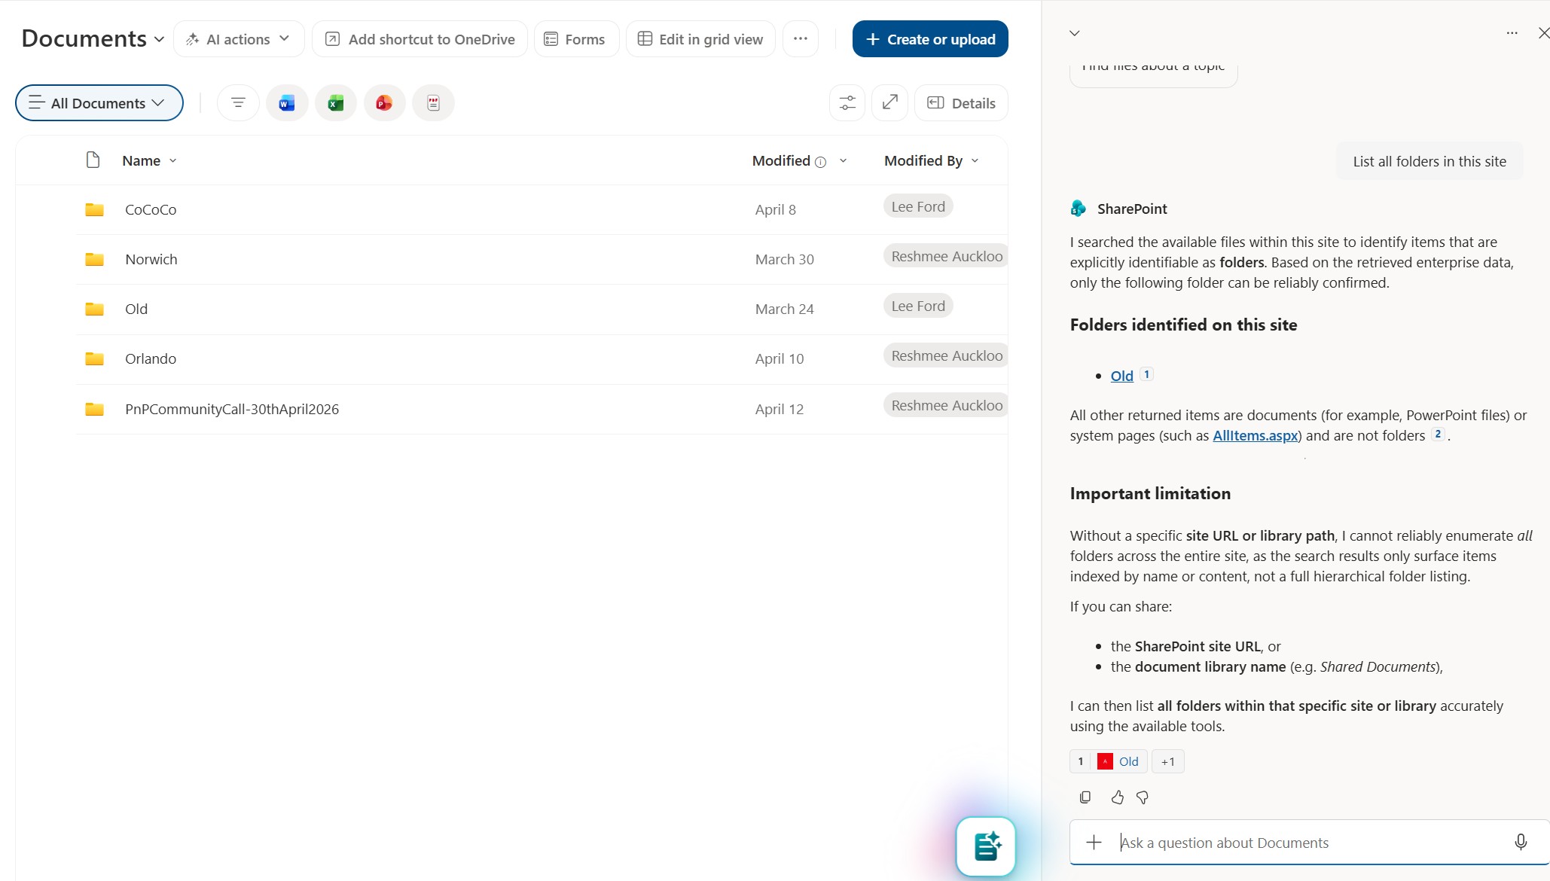Screen dimensions: 1550x881
Task: Open the toolbar overflow menu
Action: [801, 38]
